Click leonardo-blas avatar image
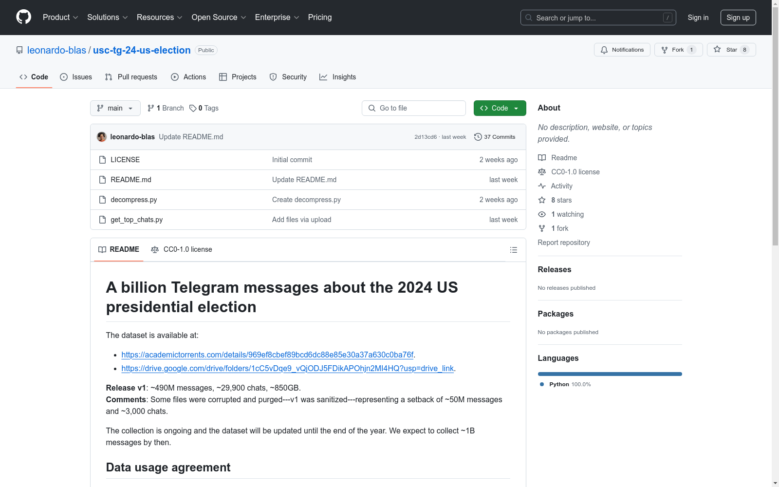Viewport: 779px width, 487px height. 102,137
